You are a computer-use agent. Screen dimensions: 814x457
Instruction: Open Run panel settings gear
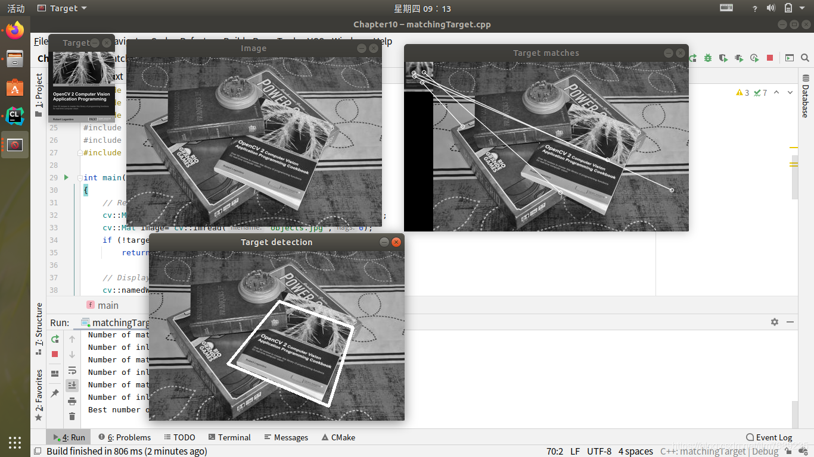775,322
